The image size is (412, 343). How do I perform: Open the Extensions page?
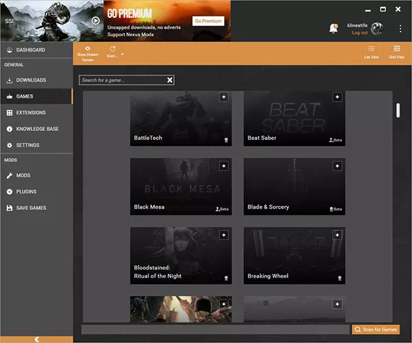click(x=36, y=113)
